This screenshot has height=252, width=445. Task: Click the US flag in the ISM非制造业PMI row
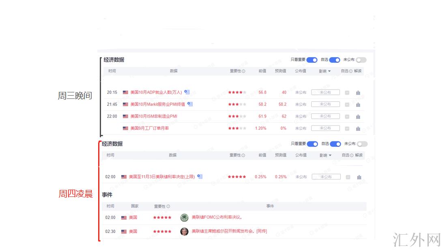pos(125,116)
